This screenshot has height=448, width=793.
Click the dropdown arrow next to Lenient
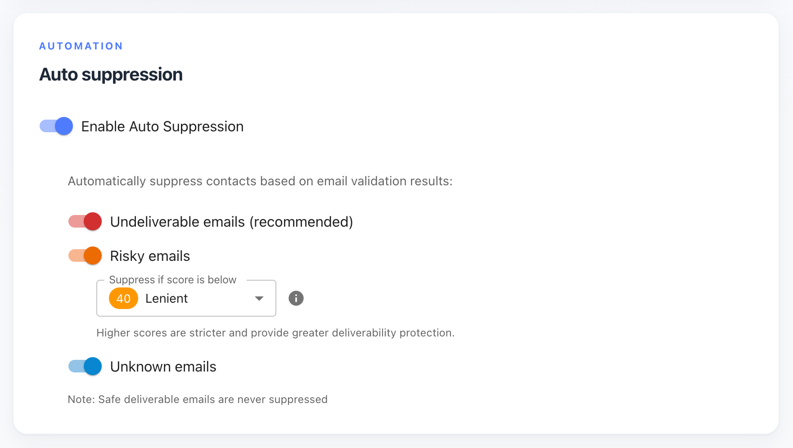pos(259,298)
